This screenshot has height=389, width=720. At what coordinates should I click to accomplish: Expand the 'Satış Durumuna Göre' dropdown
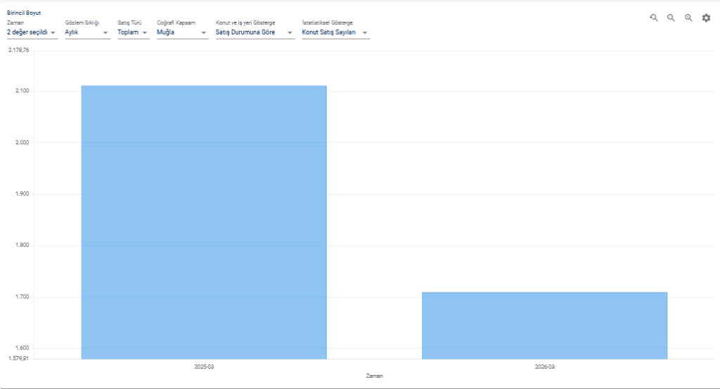pyautogui.click(x=254, y=32)
